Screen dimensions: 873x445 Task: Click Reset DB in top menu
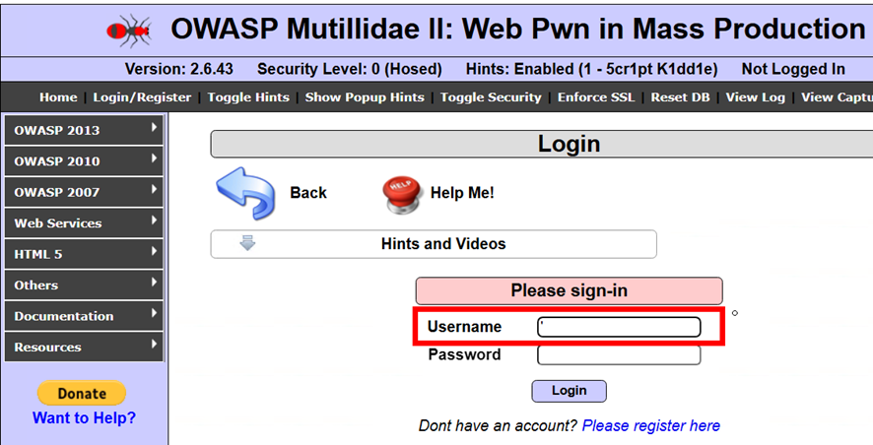click(x=680, y=97)
